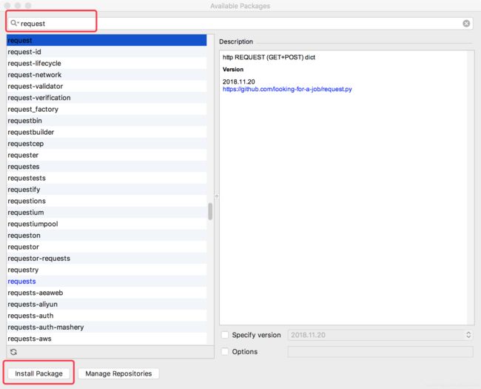
Task: Select the requests-auth package
Action: pyautogui.click(x=107, y=316)
